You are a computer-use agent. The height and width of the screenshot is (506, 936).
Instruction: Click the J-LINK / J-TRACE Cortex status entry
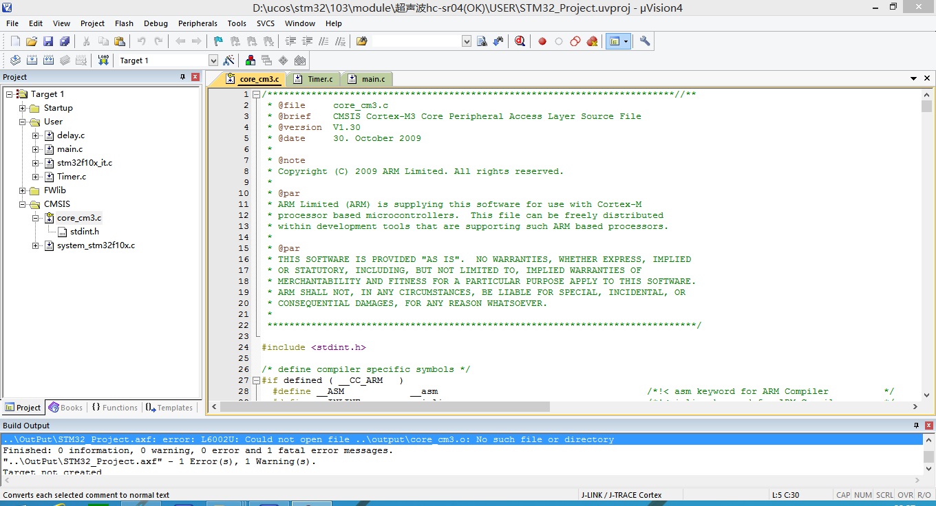621,495
